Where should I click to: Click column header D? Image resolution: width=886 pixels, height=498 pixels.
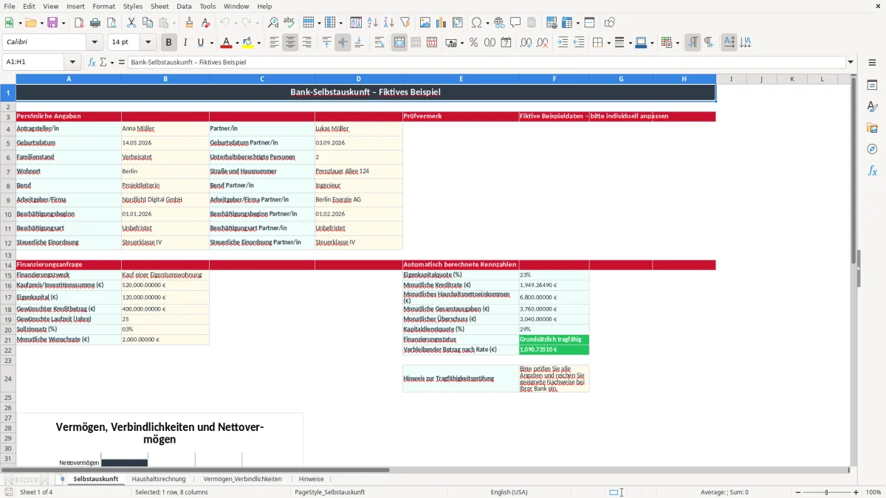click(359, 79)
